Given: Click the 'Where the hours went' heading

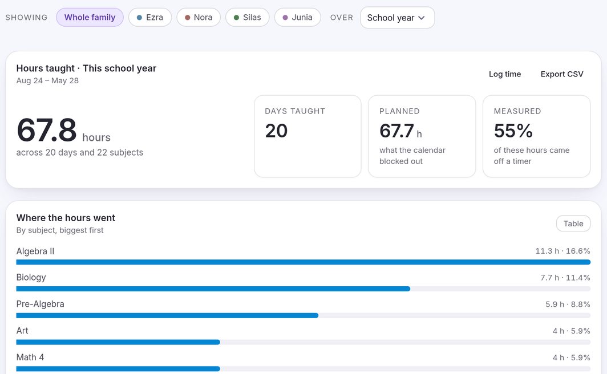Looking at the screenshot, I should coord(66,218).
